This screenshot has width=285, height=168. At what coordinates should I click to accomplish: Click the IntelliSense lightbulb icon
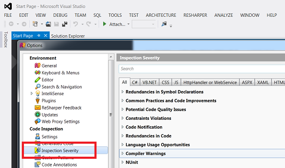pos(38,93)
